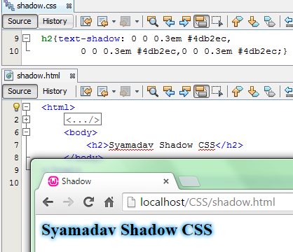This screenshot has width=293, height=252.
Task: Click shift line left icon in shadow.html toolbar
Action: (x=289, y=92)
